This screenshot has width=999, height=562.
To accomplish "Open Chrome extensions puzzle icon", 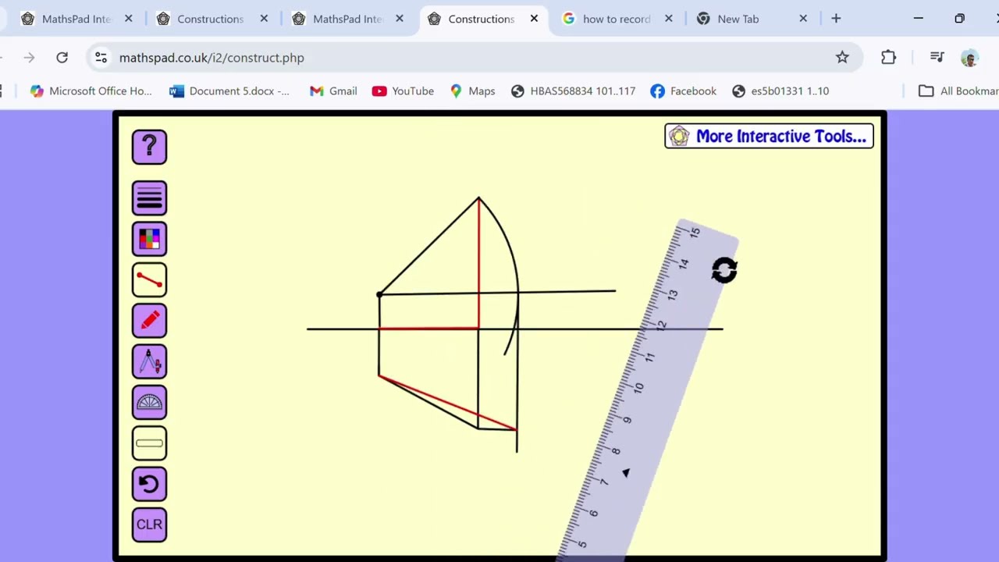I will point(888,57).
